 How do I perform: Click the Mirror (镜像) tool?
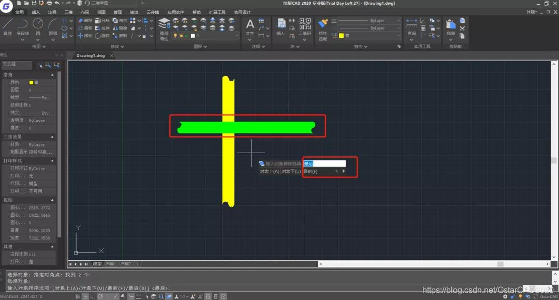pyautogui.click(x=120, y=28)
